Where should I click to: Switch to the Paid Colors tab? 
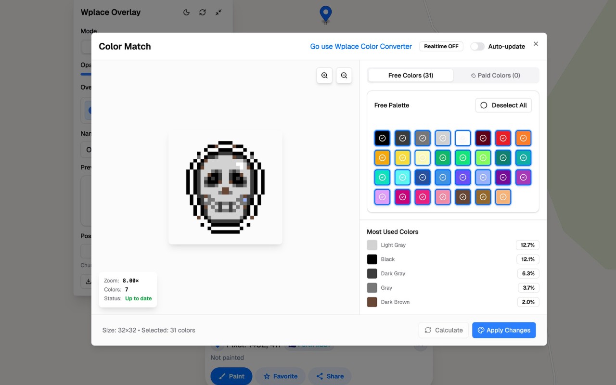pos(495,75)
